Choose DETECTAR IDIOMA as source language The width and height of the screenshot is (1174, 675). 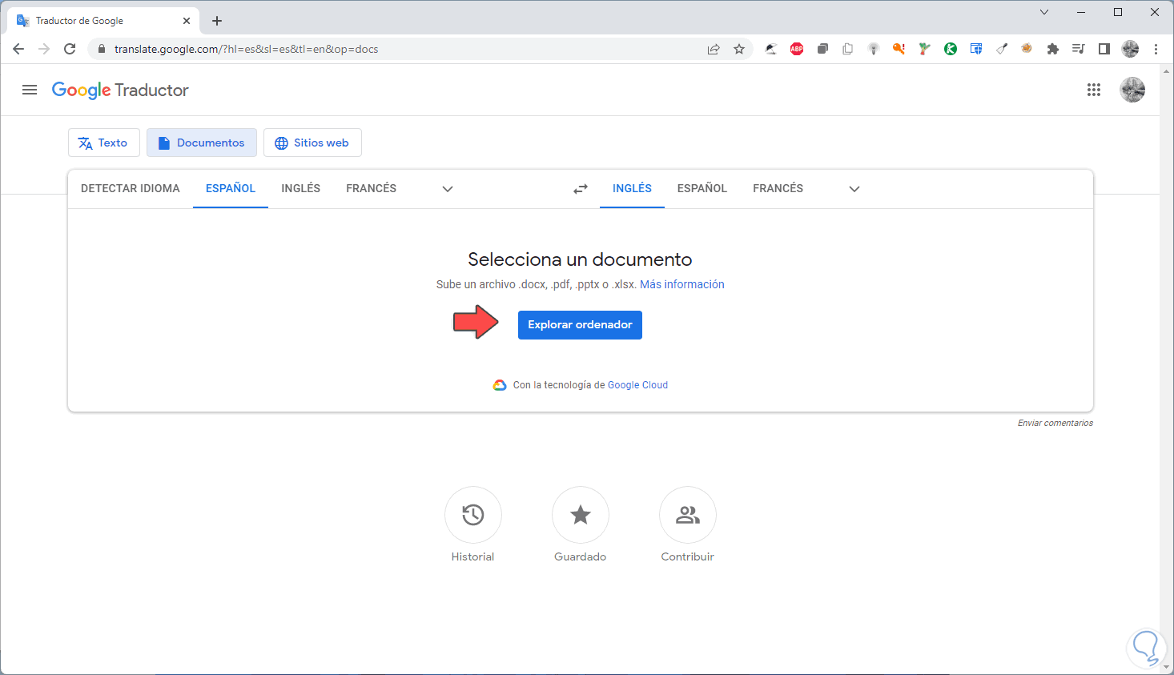(x=131, y=189)
